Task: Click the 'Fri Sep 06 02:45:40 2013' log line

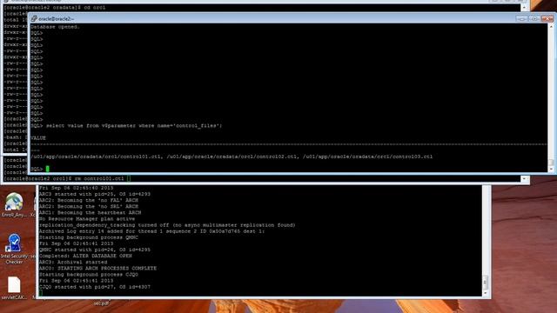Action: click(x=76, y=188)
